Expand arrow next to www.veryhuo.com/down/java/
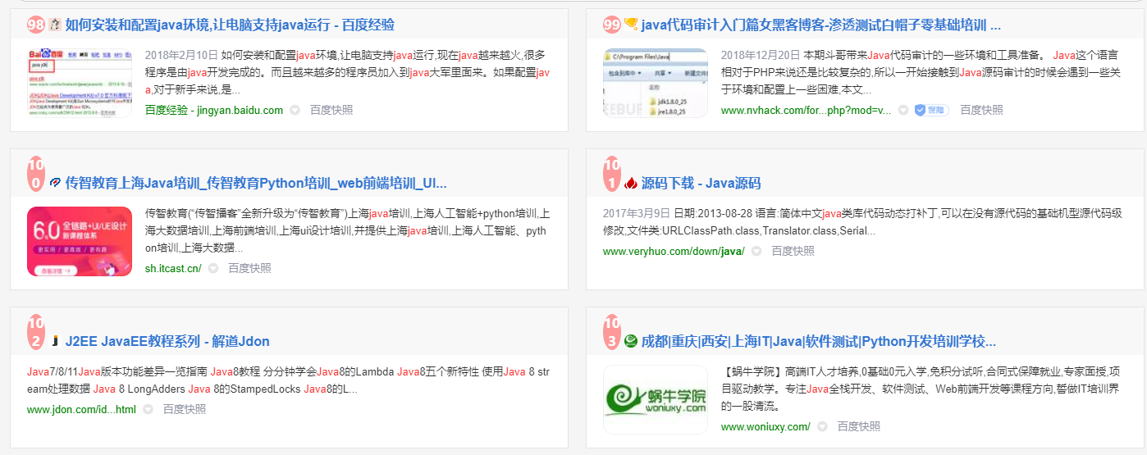Screen dimensions: 1147x455 click(x=756, y=251)
